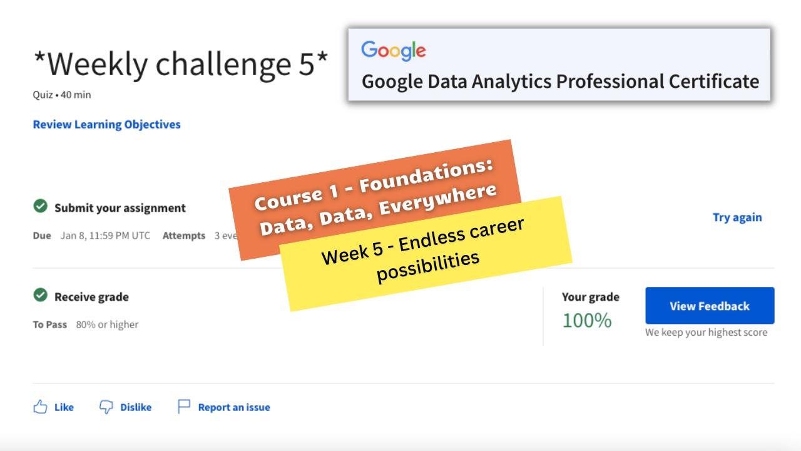Open the View Feedback button

710,306
